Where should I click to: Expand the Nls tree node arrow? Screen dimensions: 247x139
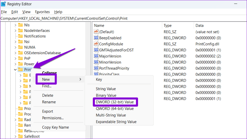pos(15,25)
